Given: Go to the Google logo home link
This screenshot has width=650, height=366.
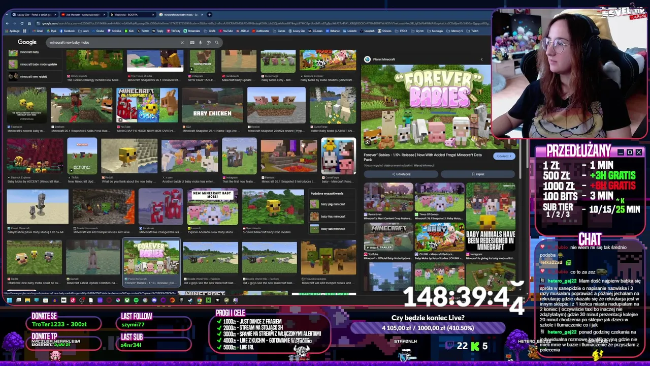Looking at the screenshot, I should point(27,42).
